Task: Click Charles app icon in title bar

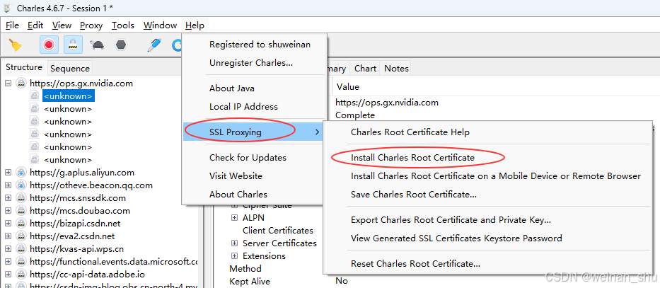Action: [x=6, y=8]
